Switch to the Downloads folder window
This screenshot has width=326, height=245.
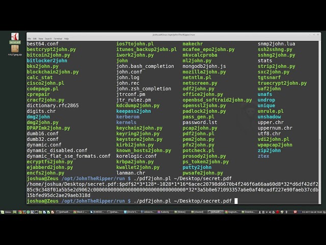(248, 212)
